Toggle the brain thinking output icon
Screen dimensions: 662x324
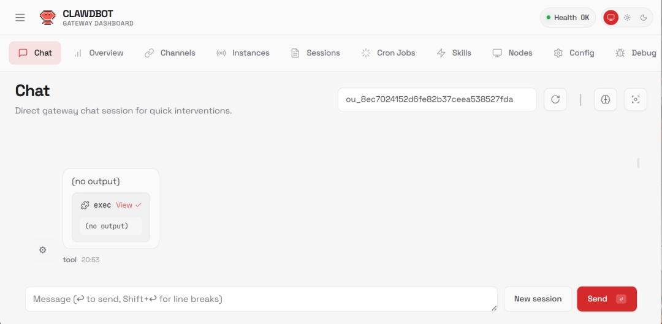click(x=605, y=99)
